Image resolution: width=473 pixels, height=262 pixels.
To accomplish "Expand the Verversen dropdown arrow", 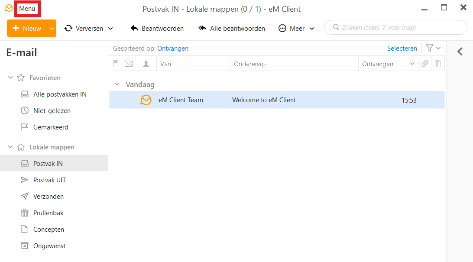I will [x=110, y=28].
